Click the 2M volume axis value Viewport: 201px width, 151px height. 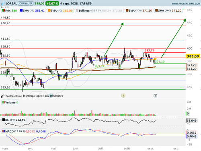click(189, 109)
